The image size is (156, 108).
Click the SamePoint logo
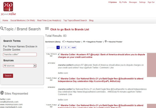8,9
